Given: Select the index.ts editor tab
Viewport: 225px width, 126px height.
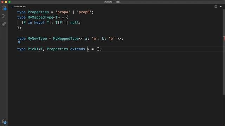Looking at the screenshot, I should (x=19, y=7).
